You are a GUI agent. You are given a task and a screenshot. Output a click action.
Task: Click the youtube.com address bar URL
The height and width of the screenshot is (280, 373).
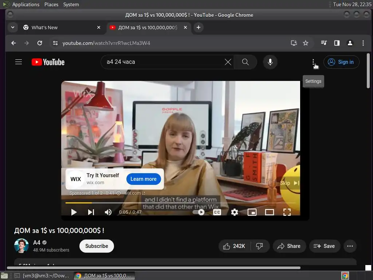click(106, 43)
